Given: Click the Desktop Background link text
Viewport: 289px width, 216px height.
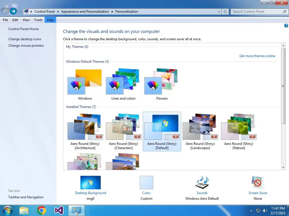Looking at the screenshot, I should point(91,193).
